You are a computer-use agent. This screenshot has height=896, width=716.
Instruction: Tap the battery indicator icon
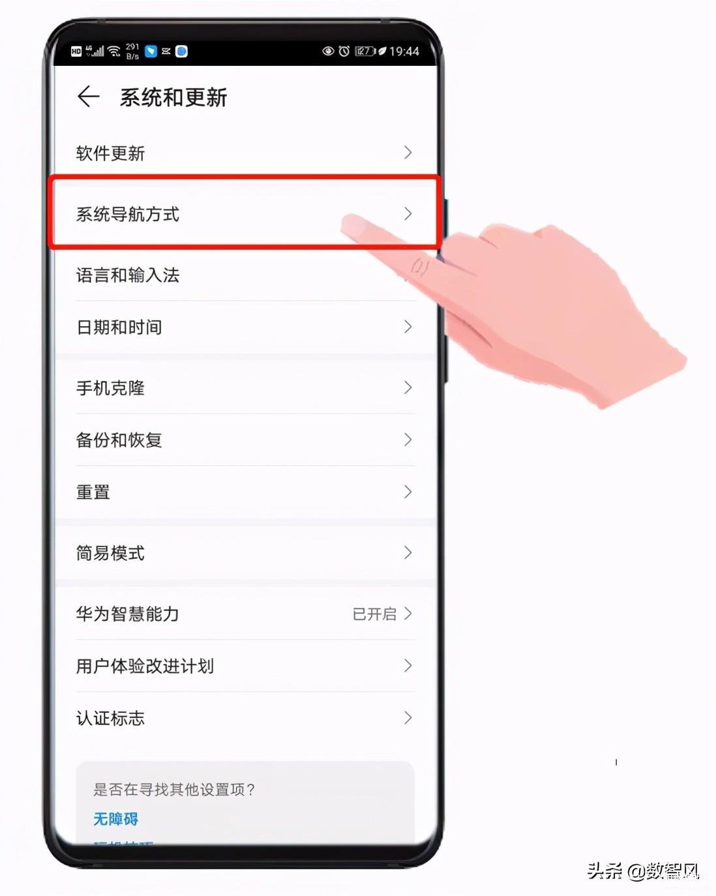365,51
